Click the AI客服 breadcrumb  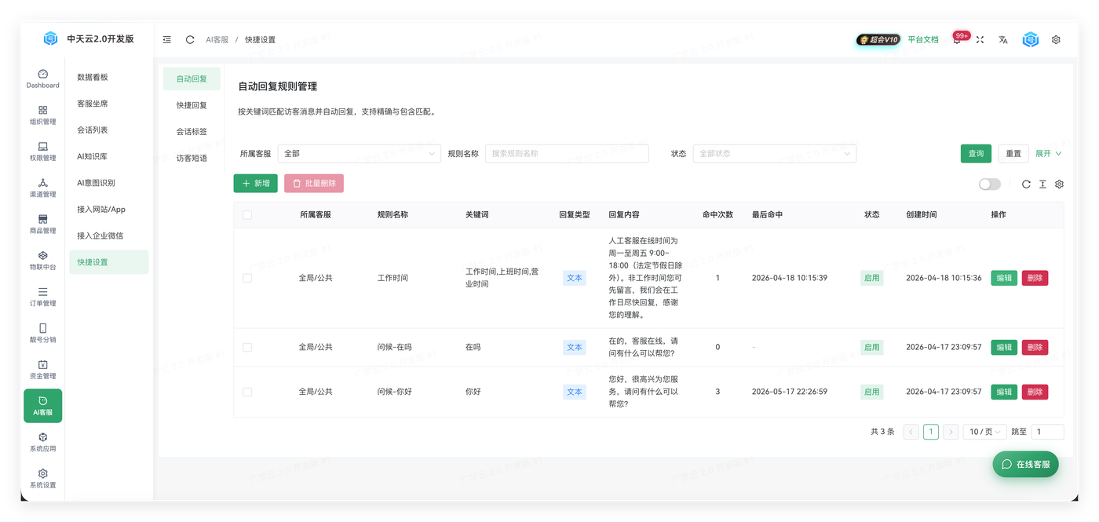[217, 39]
